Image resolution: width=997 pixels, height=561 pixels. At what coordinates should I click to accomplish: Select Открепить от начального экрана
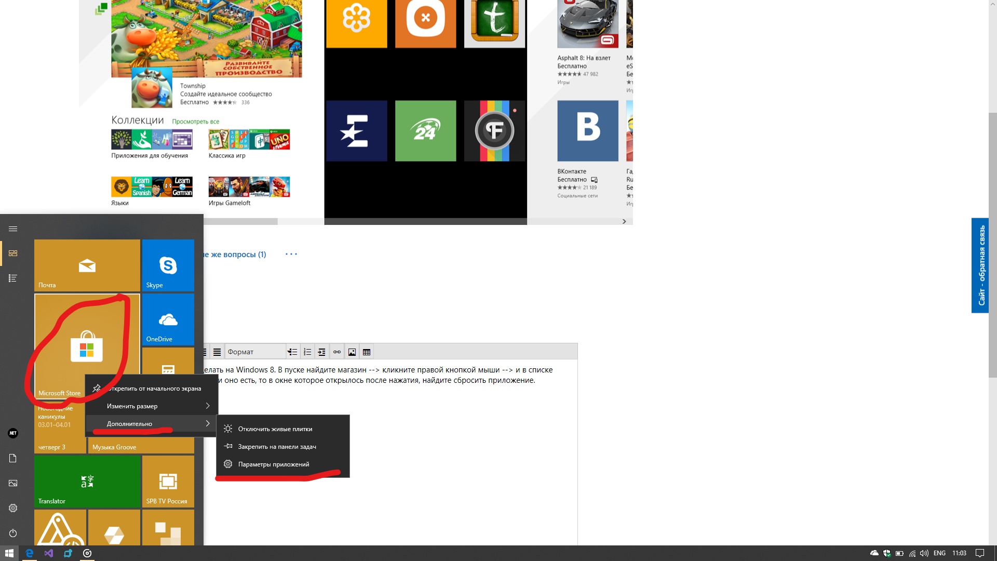point(151,389)
